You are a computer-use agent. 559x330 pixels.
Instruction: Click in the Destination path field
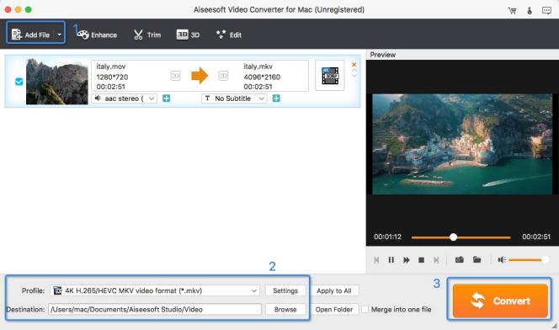click(155, 309)
